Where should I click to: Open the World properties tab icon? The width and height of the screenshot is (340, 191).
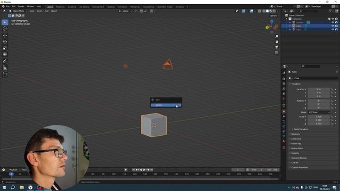[x=284, y=99]
